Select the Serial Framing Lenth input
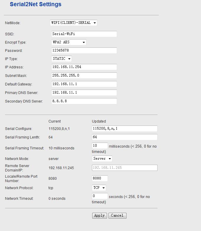The width and height of the screenshot is (201, 231). click(124, 137)
